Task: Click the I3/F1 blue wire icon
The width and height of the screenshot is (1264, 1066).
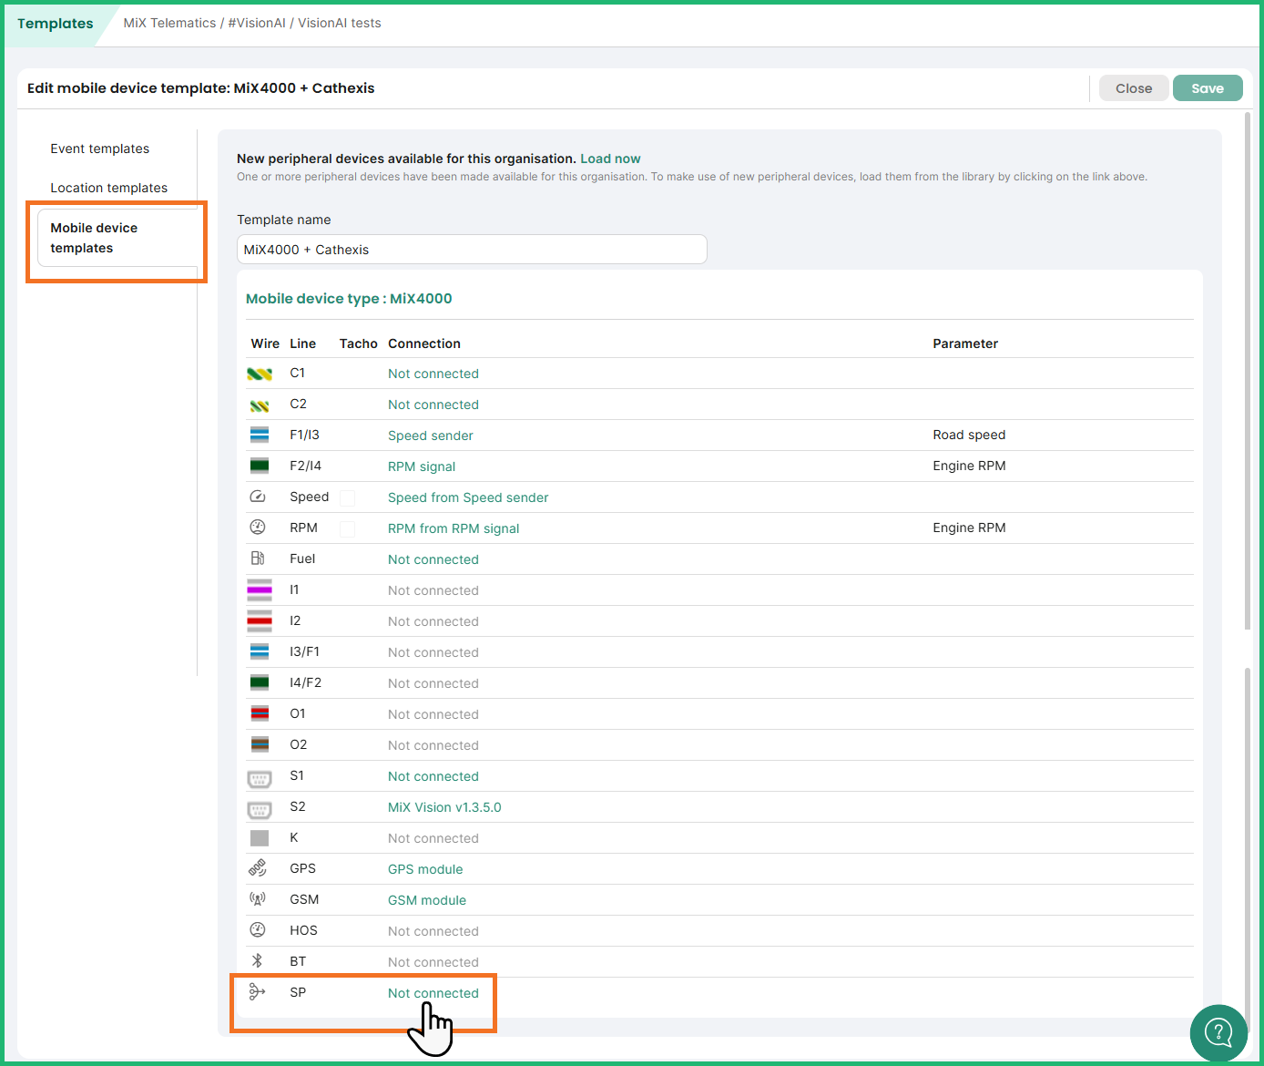Action: click(260, 652)
